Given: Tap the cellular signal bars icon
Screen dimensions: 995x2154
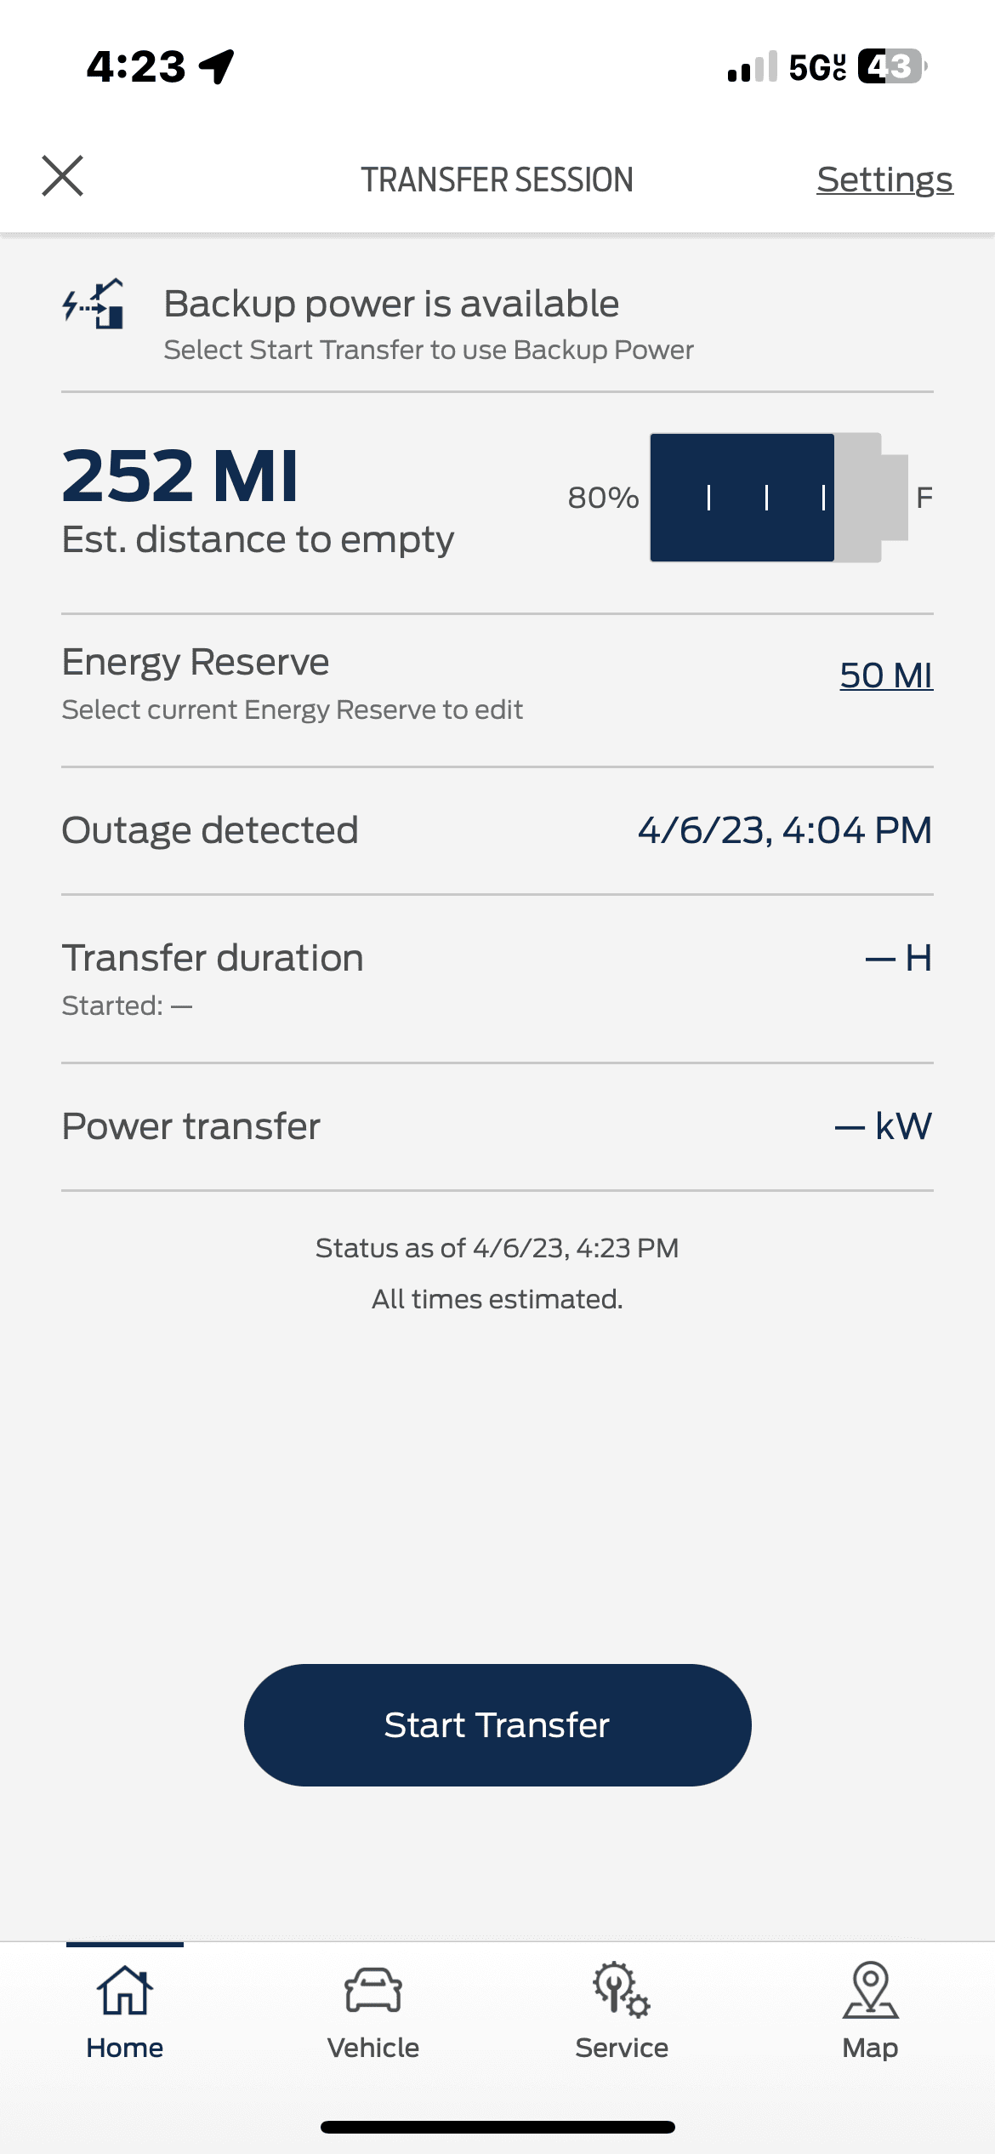Looking at the screenshot, I should [x=753, y=66].
